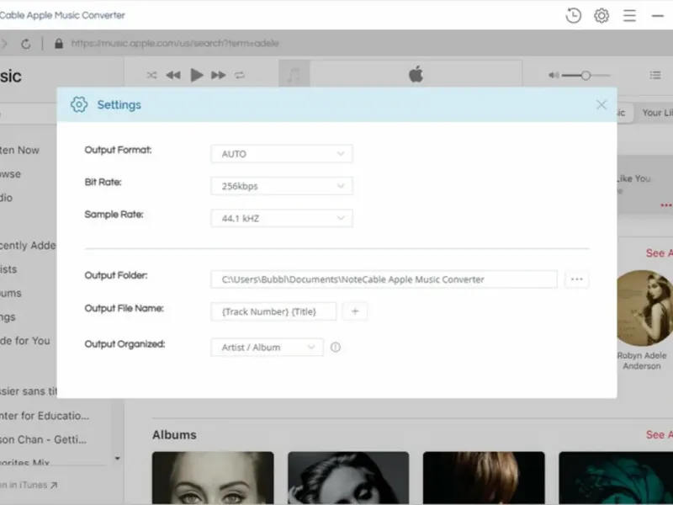The image size is (673, 505).
Task: Open the teal fourth album cover
Action: pyautogui.click(x=616, y=478)
